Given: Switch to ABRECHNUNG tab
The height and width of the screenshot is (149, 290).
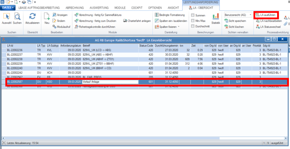Looking at the screenshot, I should (75, 8).
